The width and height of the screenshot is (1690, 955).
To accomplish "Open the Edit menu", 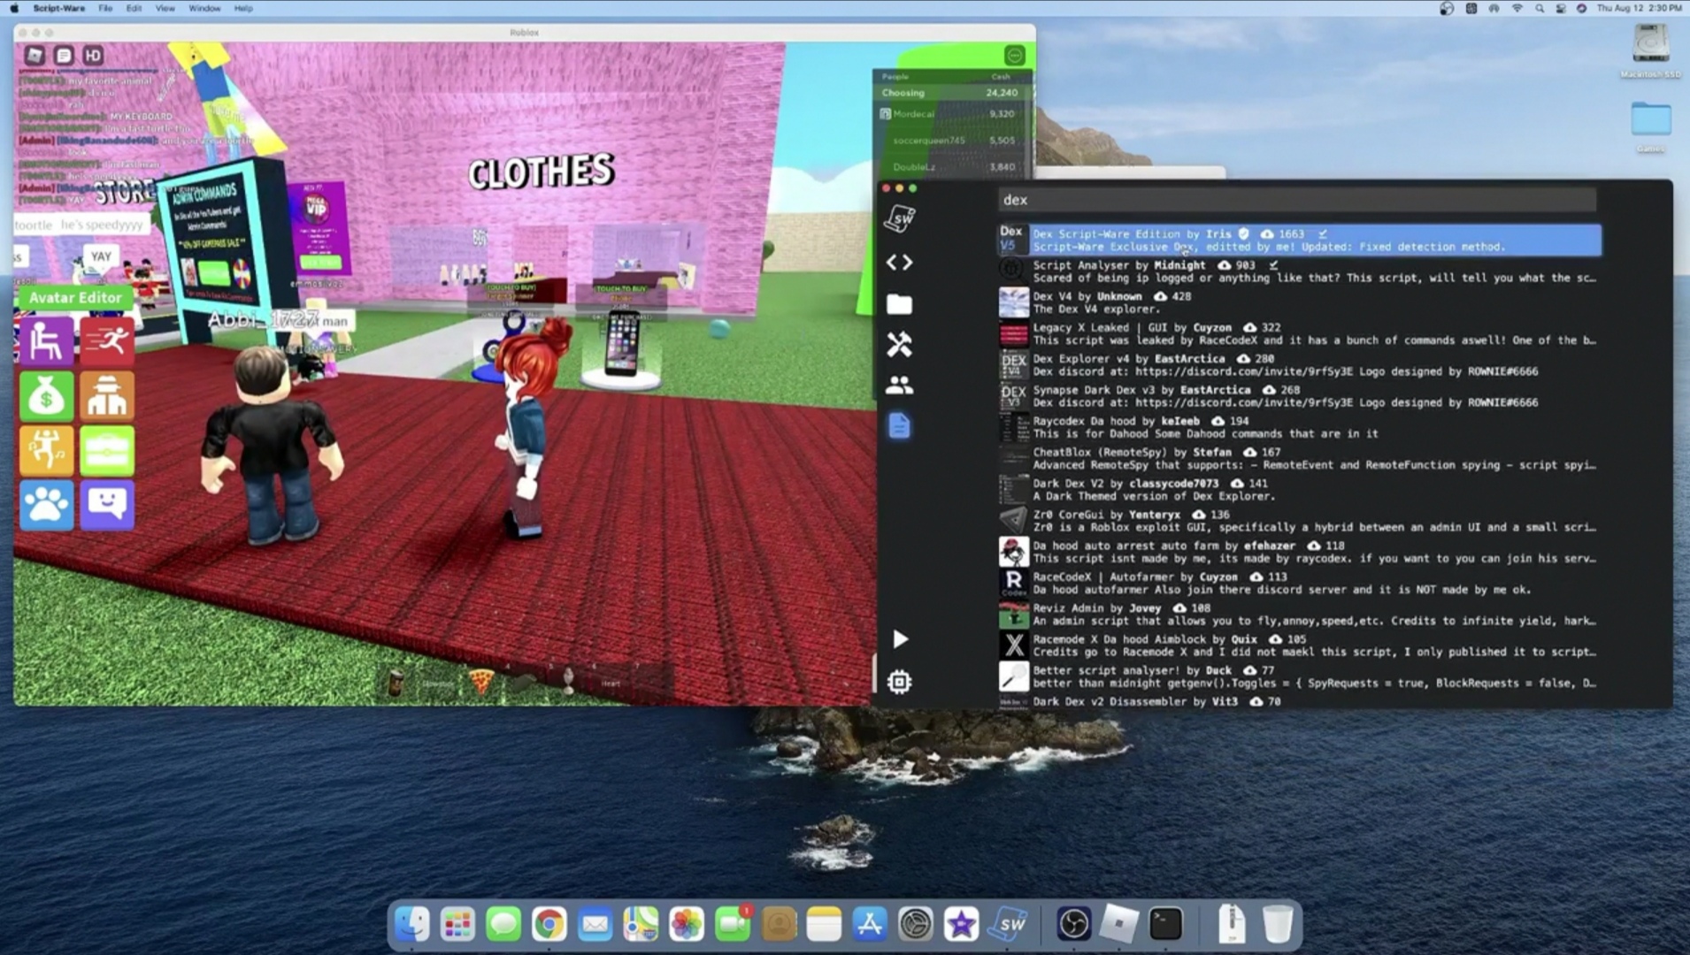I will pos(134,8).
